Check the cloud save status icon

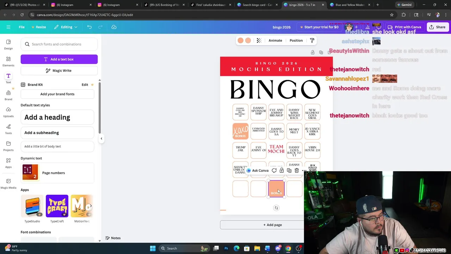click(114, 27)
